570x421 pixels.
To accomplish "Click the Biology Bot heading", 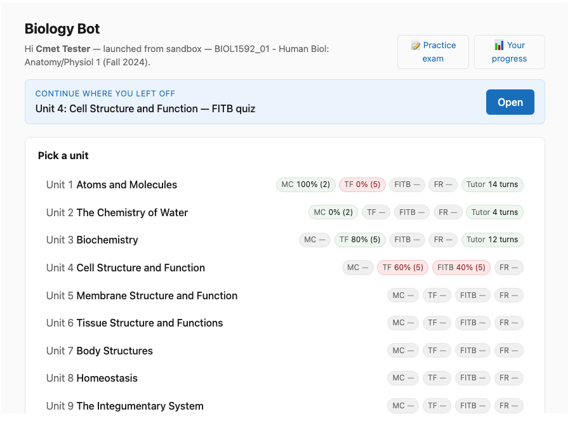I will (x=62, y=29).
